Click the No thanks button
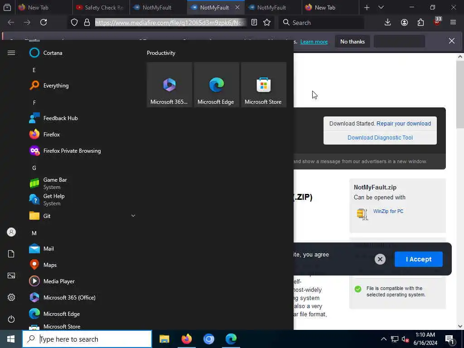The image size is (464, 348). (x=353, y=41)
